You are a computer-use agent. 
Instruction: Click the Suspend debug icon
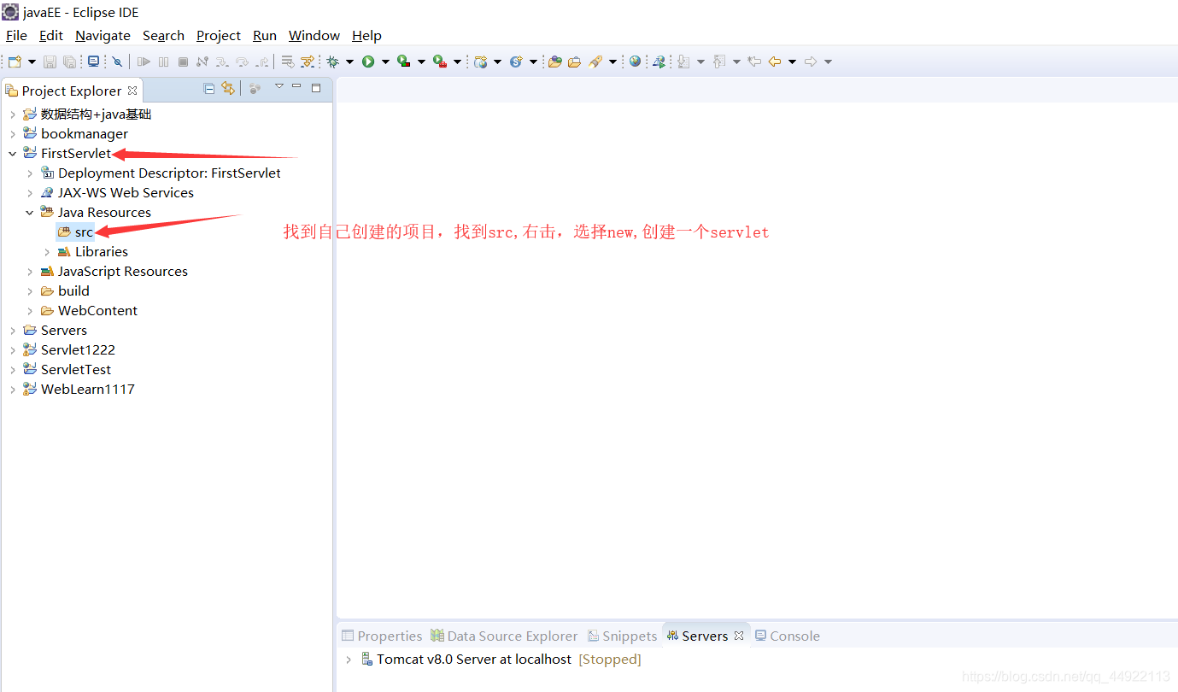coord(163,62)
